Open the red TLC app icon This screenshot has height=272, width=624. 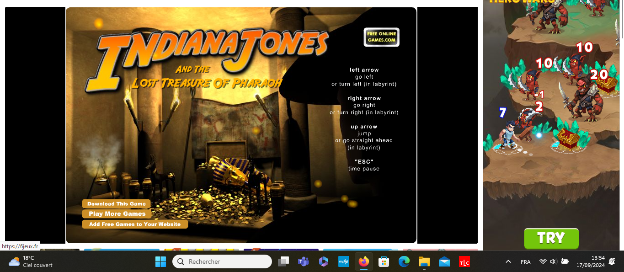pos(464,261)
